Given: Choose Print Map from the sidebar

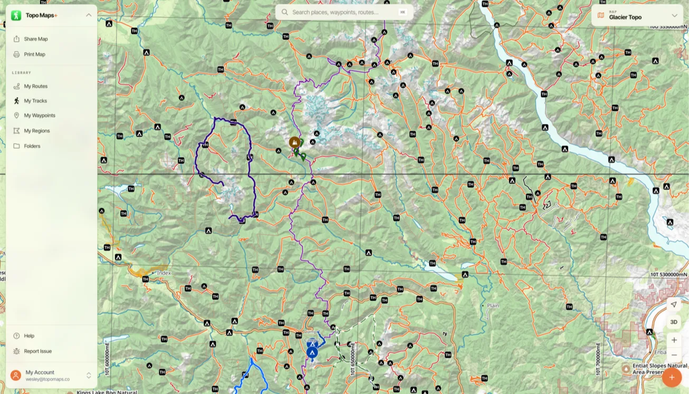Looking at the screenshot, I should coord(51,54).
